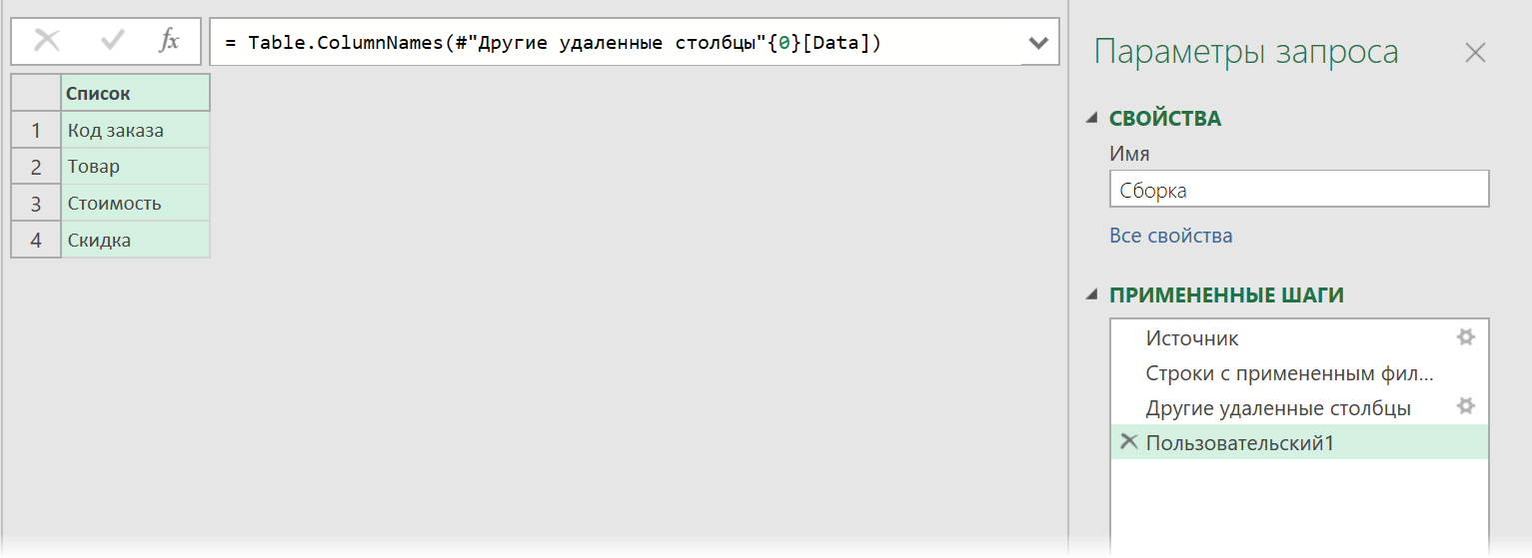The image size is (1532, 558).
Task: Open the fx function insert icon
Action: 170,41
